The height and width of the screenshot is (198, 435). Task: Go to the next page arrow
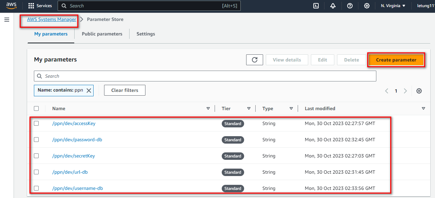click(405, 91)
